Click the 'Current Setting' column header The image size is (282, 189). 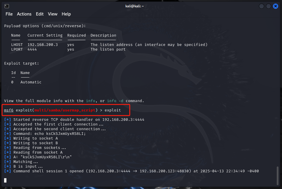(x=45, y=35)
